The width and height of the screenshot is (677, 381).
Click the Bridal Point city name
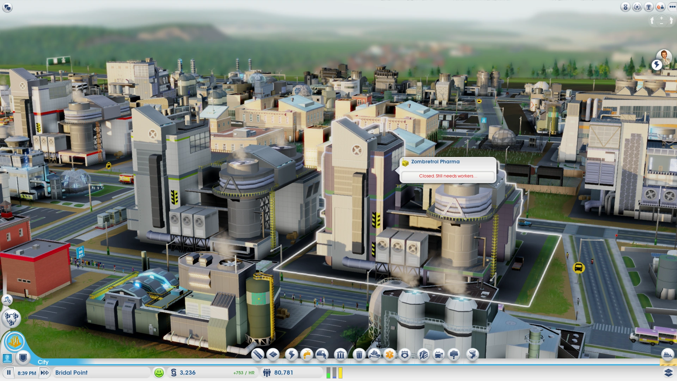(71, 373)
